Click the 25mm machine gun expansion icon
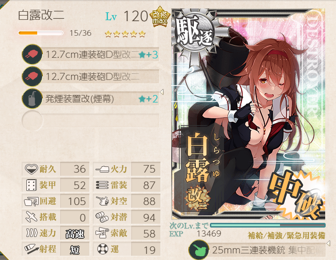The width and height of the screenshot is (336, 260). pyautogui.click(x=199, y=250)
